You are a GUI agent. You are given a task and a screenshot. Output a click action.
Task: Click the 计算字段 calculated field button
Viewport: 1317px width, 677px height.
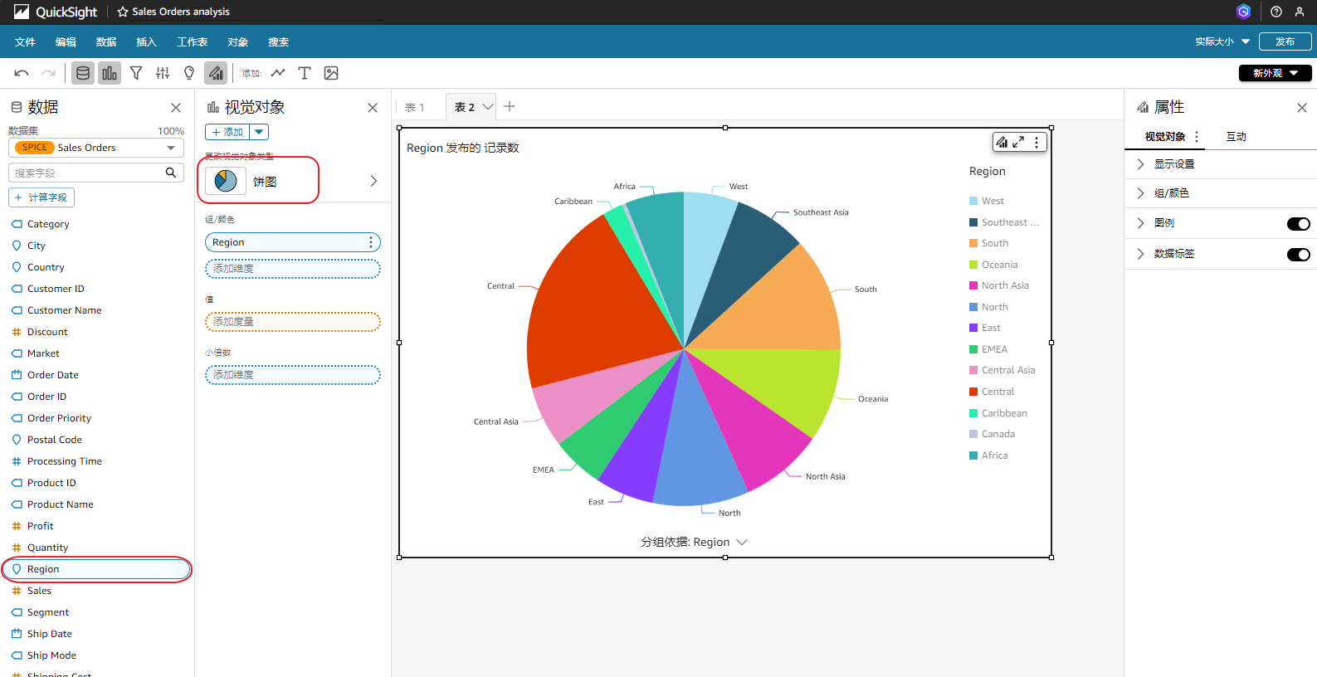tap(41, 197)
